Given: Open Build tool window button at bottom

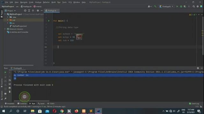Looking at the screenshot, I should 41,104.
